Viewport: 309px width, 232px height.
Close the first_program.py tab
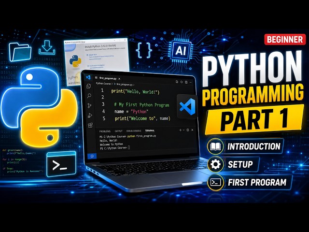pos(119,79)
